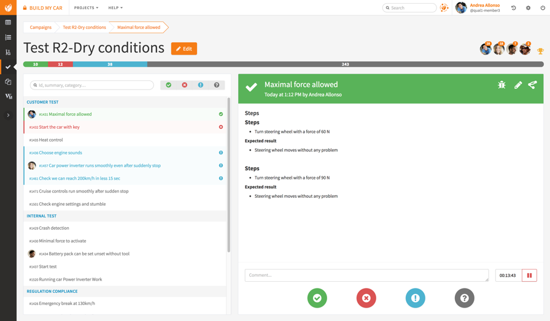550x321 pixels.
Task: Select test #1520 Running car Power Inverter Work
Action: 125,279
